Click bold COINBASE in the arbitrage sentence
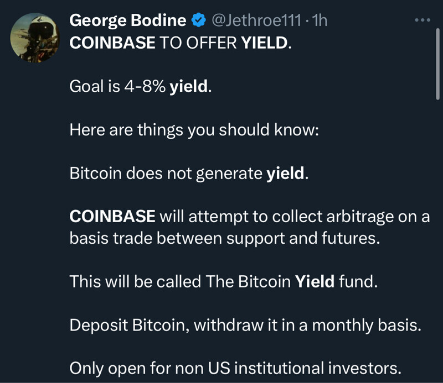443x383 pixels. (112, 216)
